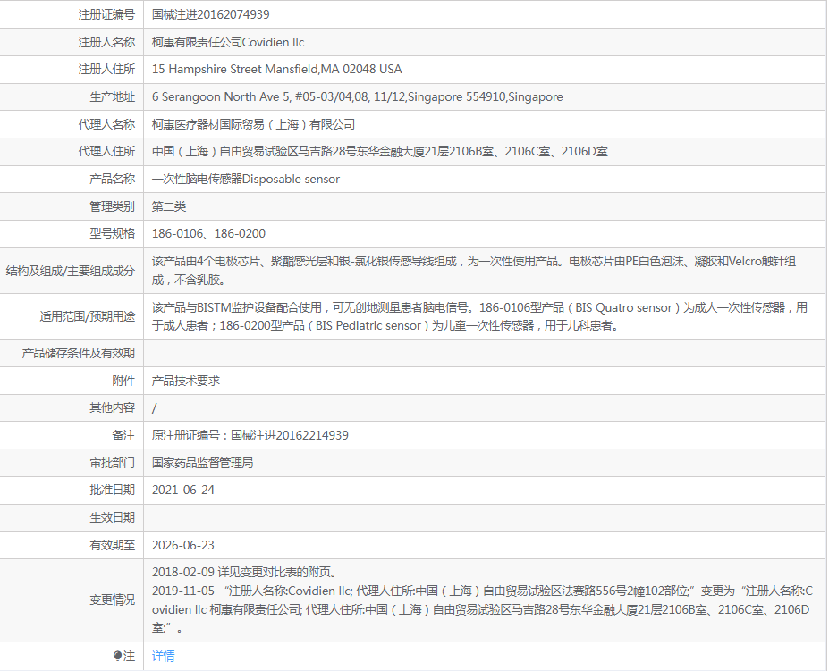
Task: Select product name 一次性脑电传感器Disposable sensor
Action: (x=246, y=179)
